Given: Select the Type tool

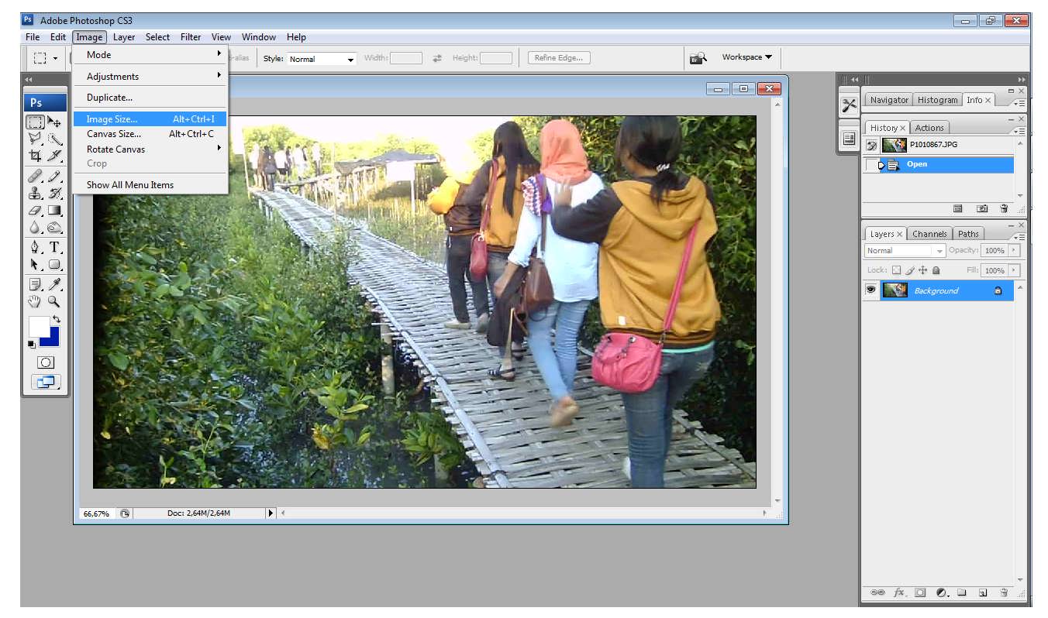Looking at the screenshot, I should pyautogui.click(x=54, y=248).
